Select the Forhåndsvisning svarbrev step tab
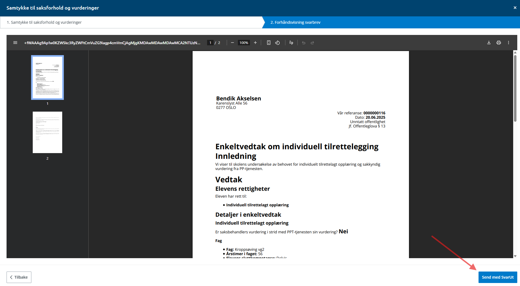 point(391,22)
